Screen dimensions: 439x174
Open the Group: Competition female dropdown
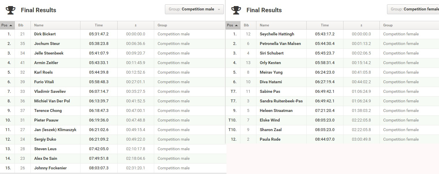413,9
